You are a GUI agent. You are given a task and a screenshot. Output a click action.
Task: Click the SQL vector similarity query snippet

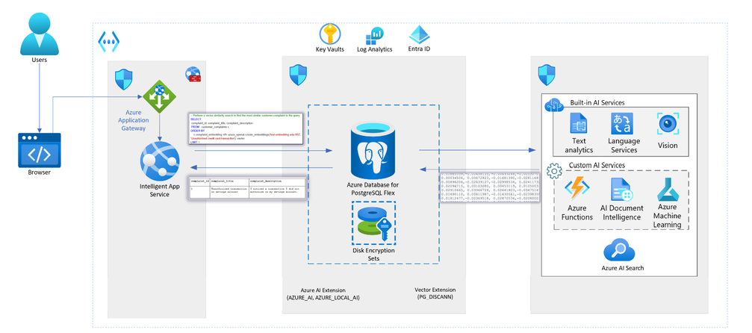(x=246, y=128)
